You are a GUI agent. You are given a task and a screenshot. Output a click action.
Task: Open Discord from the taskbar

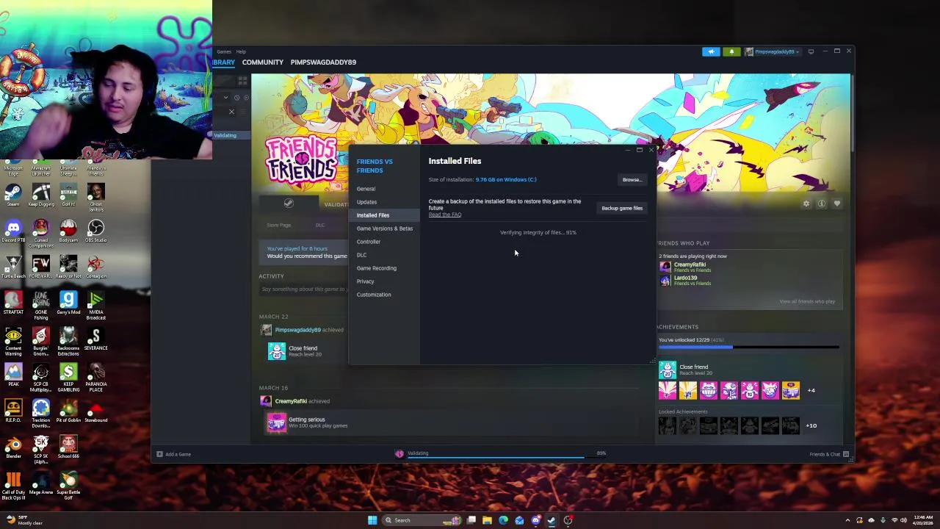tap(535, 520)
